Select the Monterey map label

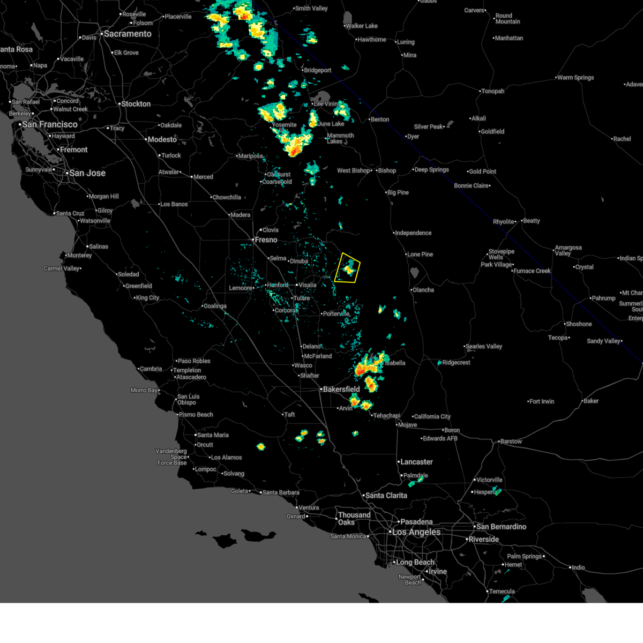click(80, 256)
